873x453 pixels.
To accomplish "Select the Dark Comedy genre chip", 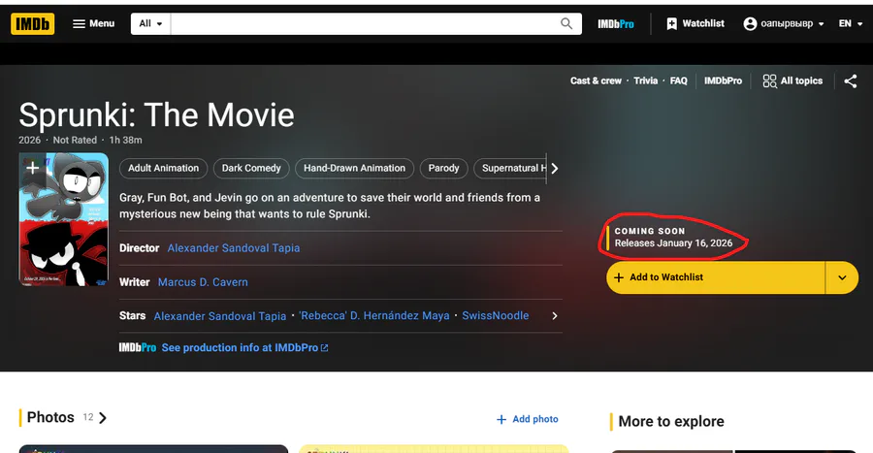I will (251, 168).
